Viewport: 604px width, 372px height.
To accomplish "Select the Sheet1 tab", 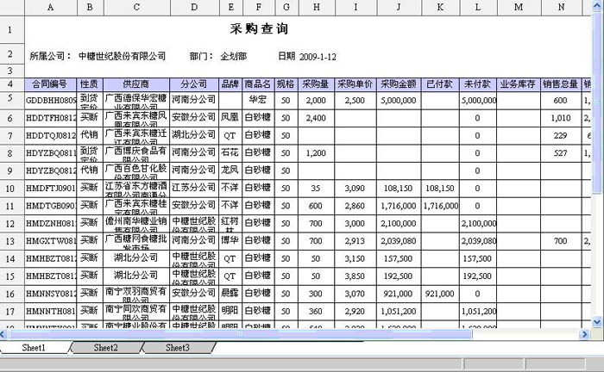I will click(34, 348).
